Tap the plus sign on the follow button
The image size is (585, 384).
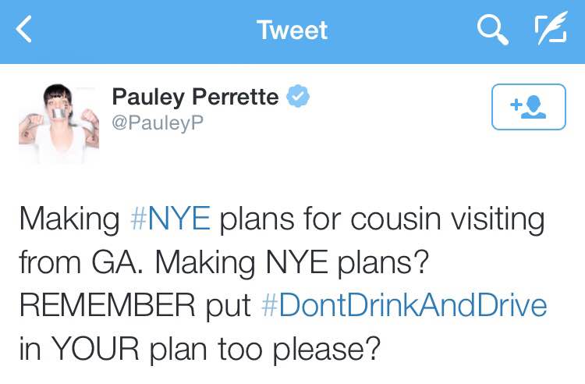516,105
